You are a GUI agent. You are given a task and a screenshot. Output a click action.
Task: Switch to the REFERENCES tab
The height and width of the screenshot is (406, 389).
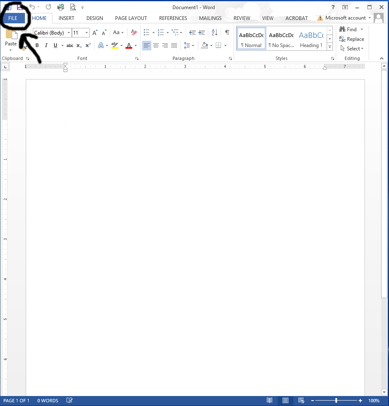(173, 18)
